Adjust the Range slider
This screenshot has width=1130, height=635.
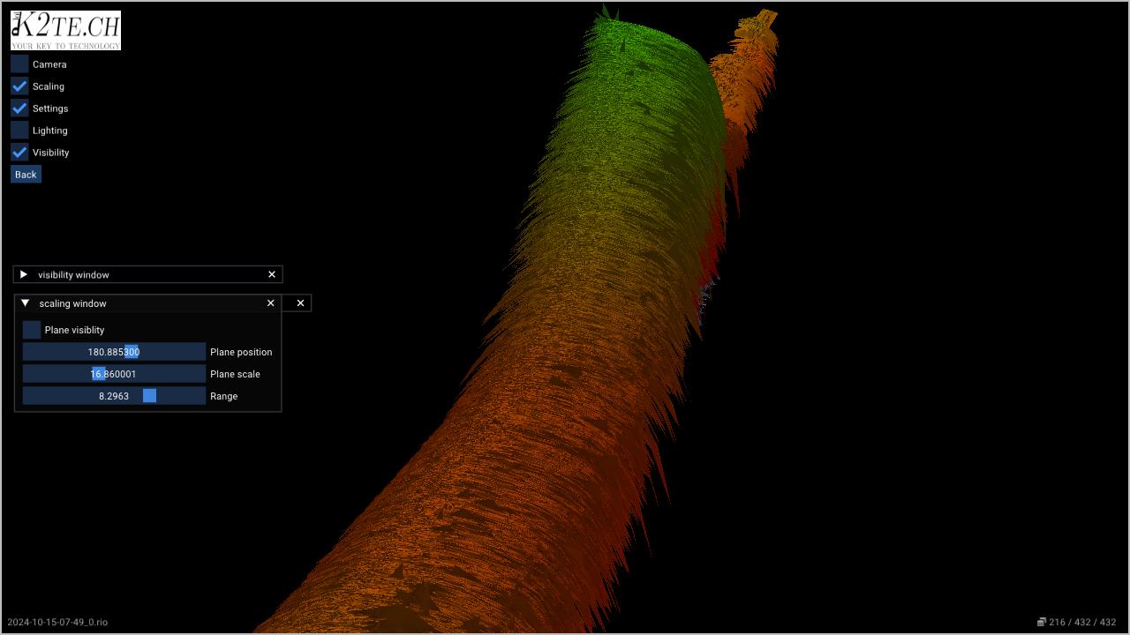(x=114, y=396)
